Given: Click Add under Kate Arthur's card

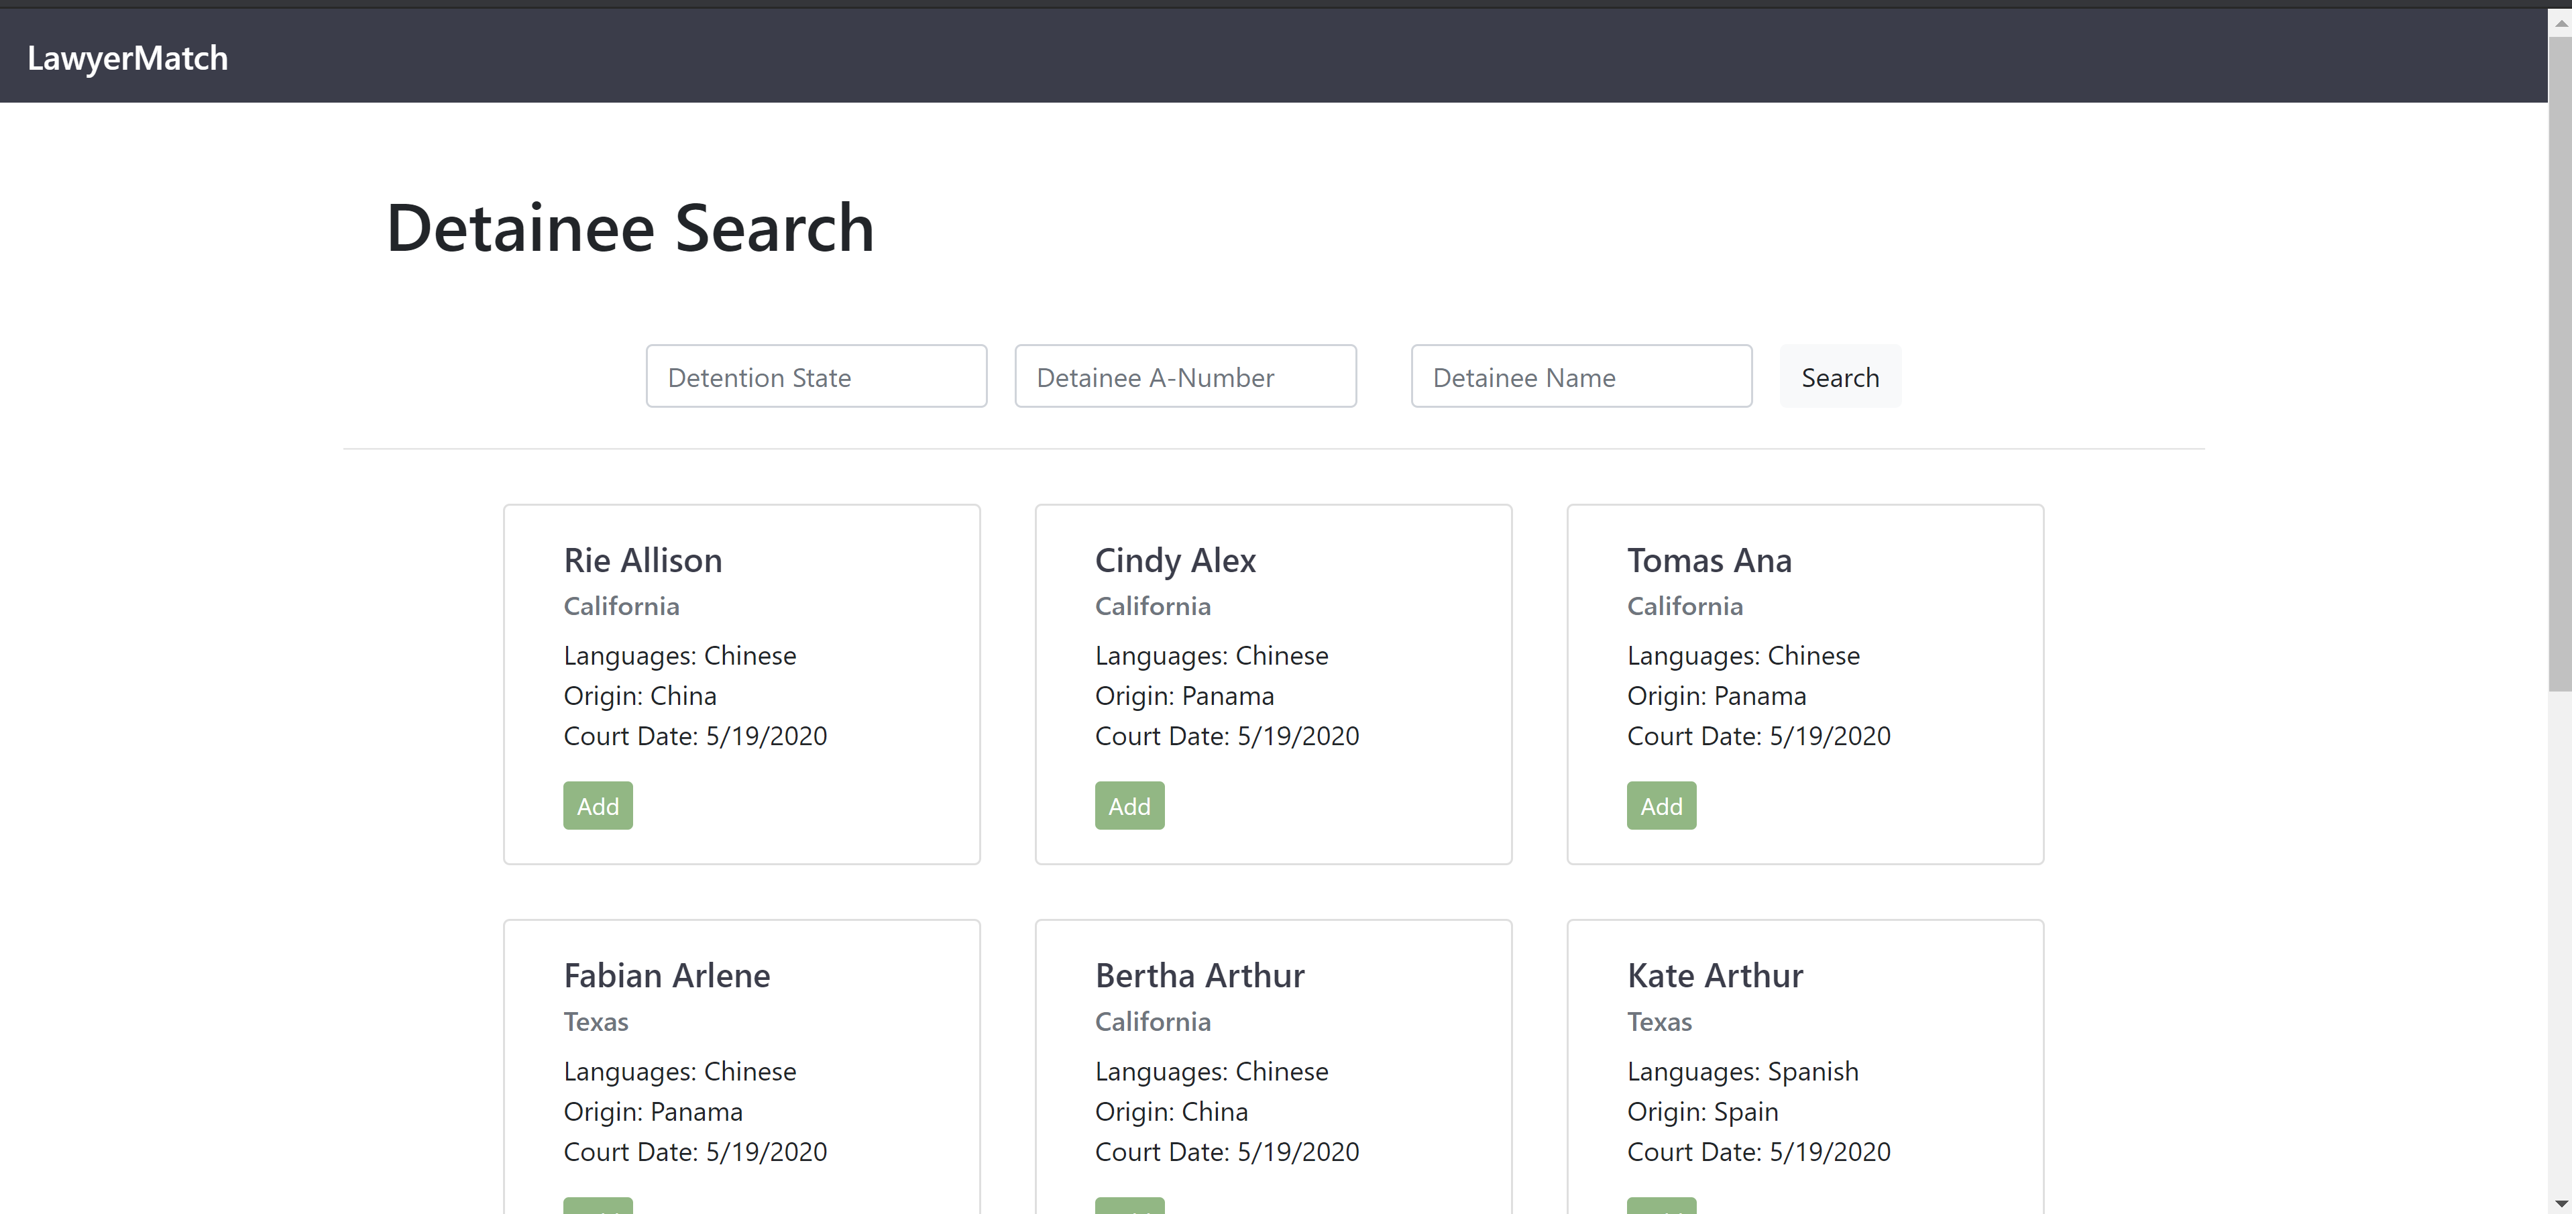Looking at the screenshot, I should (1661, 1206).
